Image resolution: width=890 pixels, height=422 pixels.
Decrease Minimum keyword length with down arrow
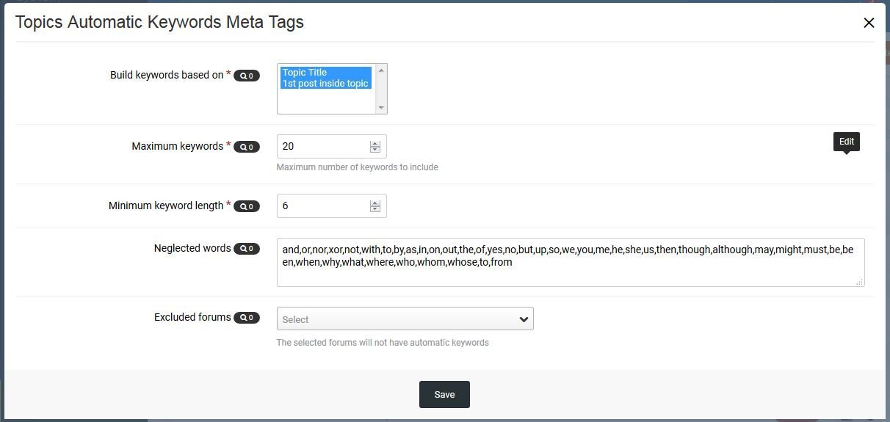point(375,209)
